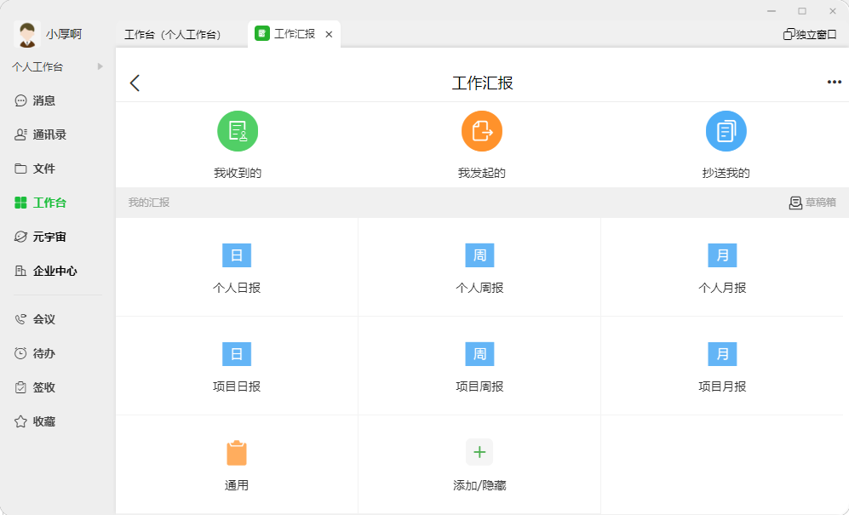Create a 个人周报 personal weekly report
This screenshot has width=849, height=515.
pyautogui.click(x=479, y=267)
